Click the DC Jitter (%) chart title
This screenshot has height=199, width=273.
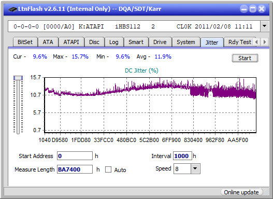point(141,70)
